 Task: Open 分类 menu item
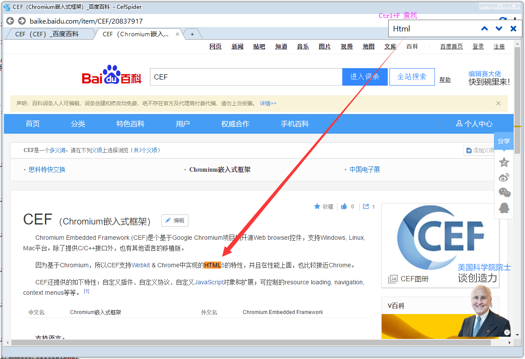point(78,124)
